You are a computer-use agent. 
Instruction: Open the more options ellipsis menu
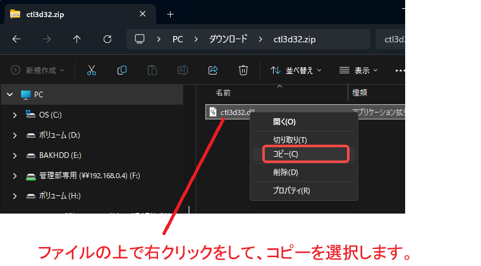399,71
